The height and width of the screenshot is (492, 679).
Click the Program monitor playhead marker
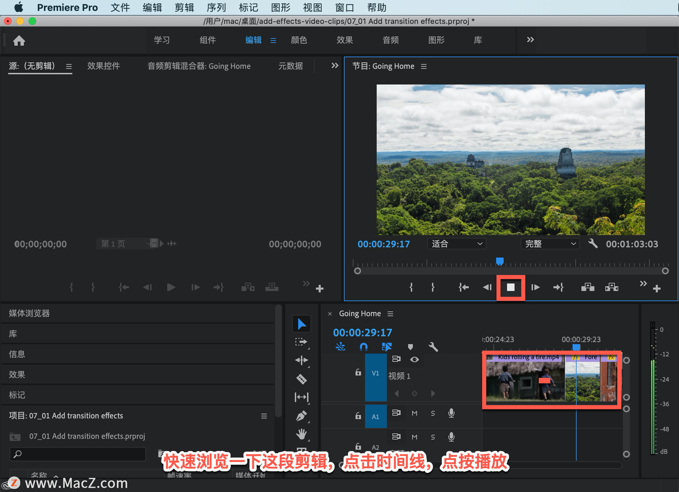pyautogui.click(x=500, y=261)
